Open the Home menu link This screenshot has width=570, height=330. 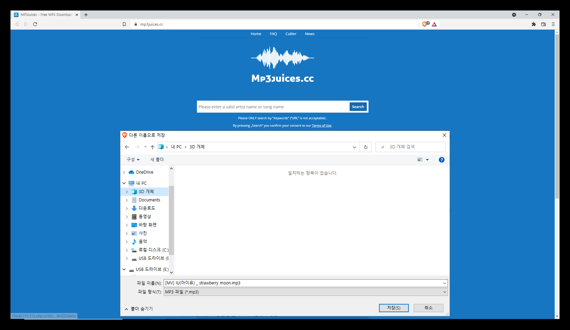(256, 34)
